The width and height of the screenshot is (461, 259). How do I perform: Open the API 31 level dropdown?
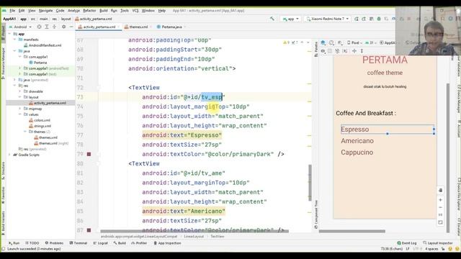371,43
